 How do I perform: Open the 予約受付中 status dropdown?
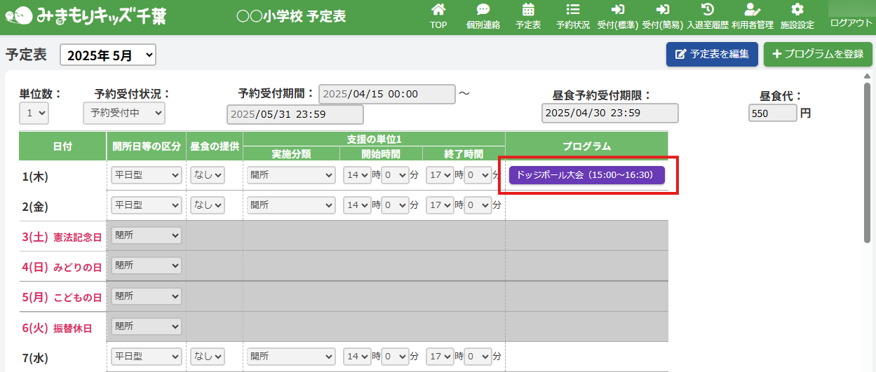(x=123, y=113)
